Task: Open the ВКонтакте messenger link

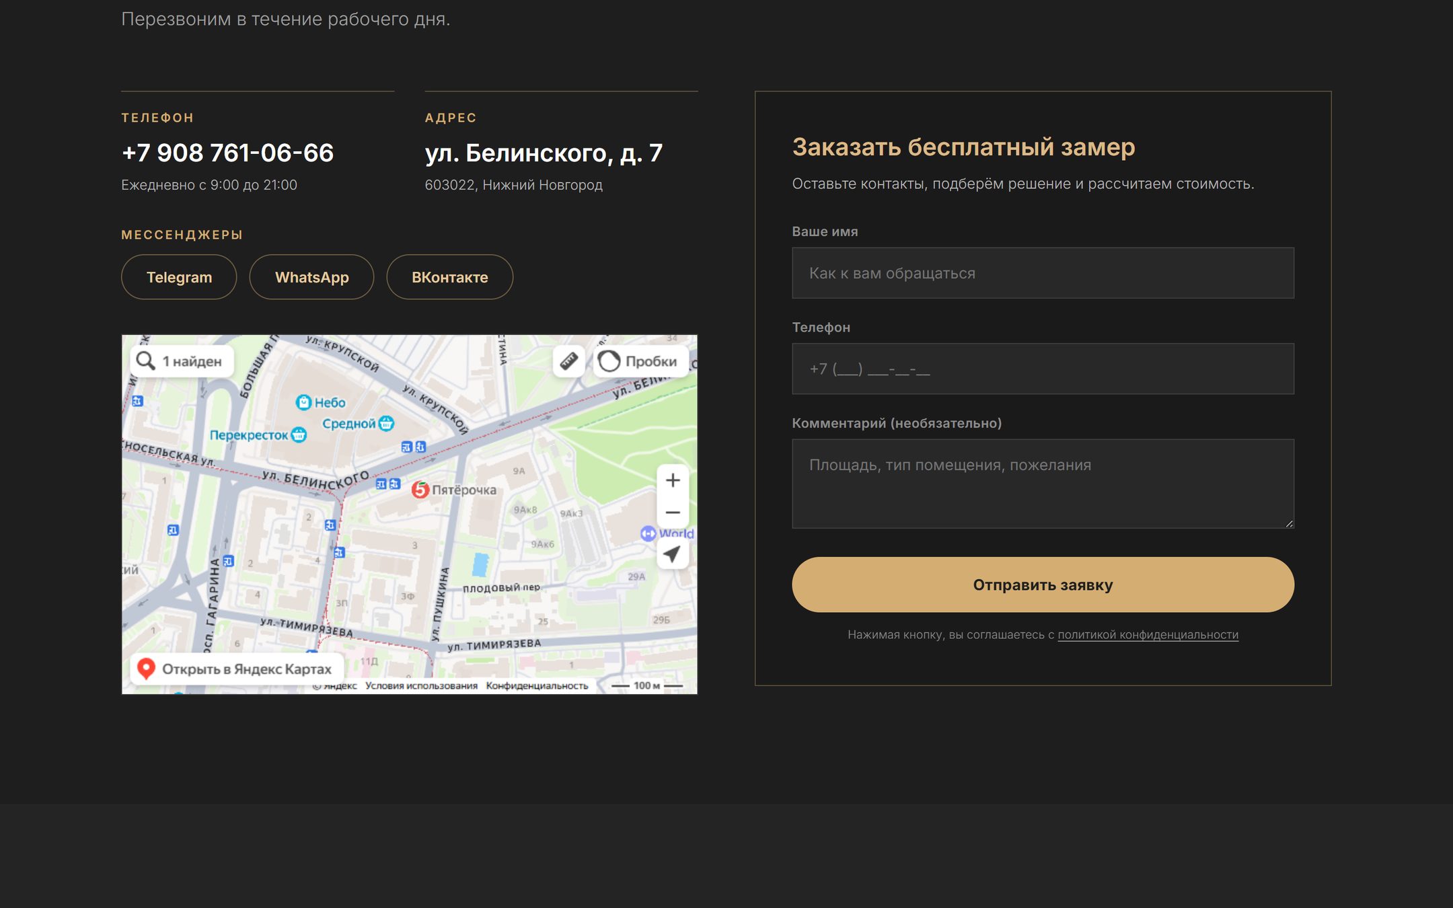Action: pyautogui.click(x=449, y=277)
